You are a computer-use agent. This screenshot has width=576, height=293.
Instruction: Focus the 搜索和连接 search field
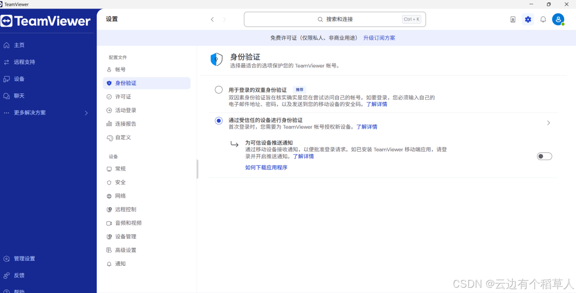(335, 19)
